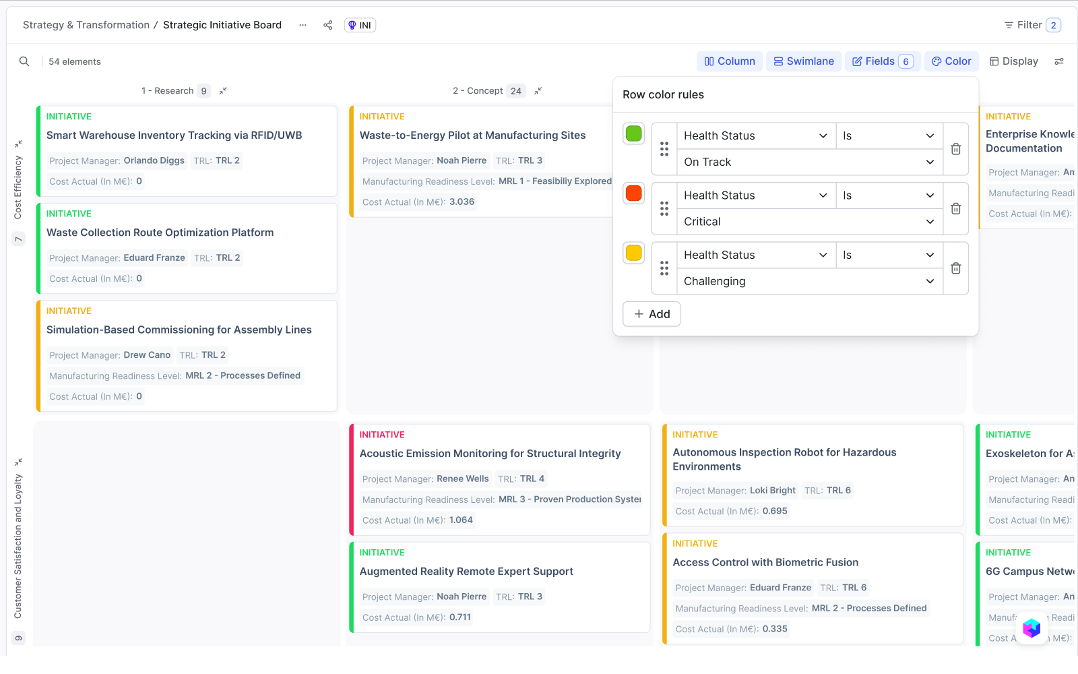Open the Critical value dropdown
1078x674 pixels.
pyautogui.click(x=809, y=222)
